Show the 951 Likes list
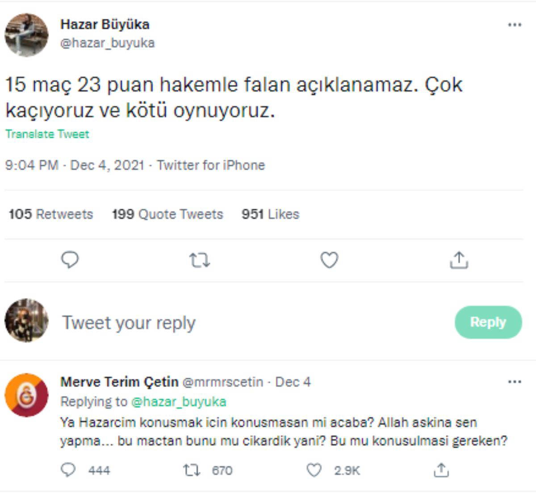This screenshot has height=496, width=536. [x=270, y=214]
